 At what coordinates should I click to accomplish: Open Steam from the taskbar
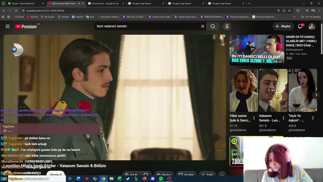click(128, 179)
